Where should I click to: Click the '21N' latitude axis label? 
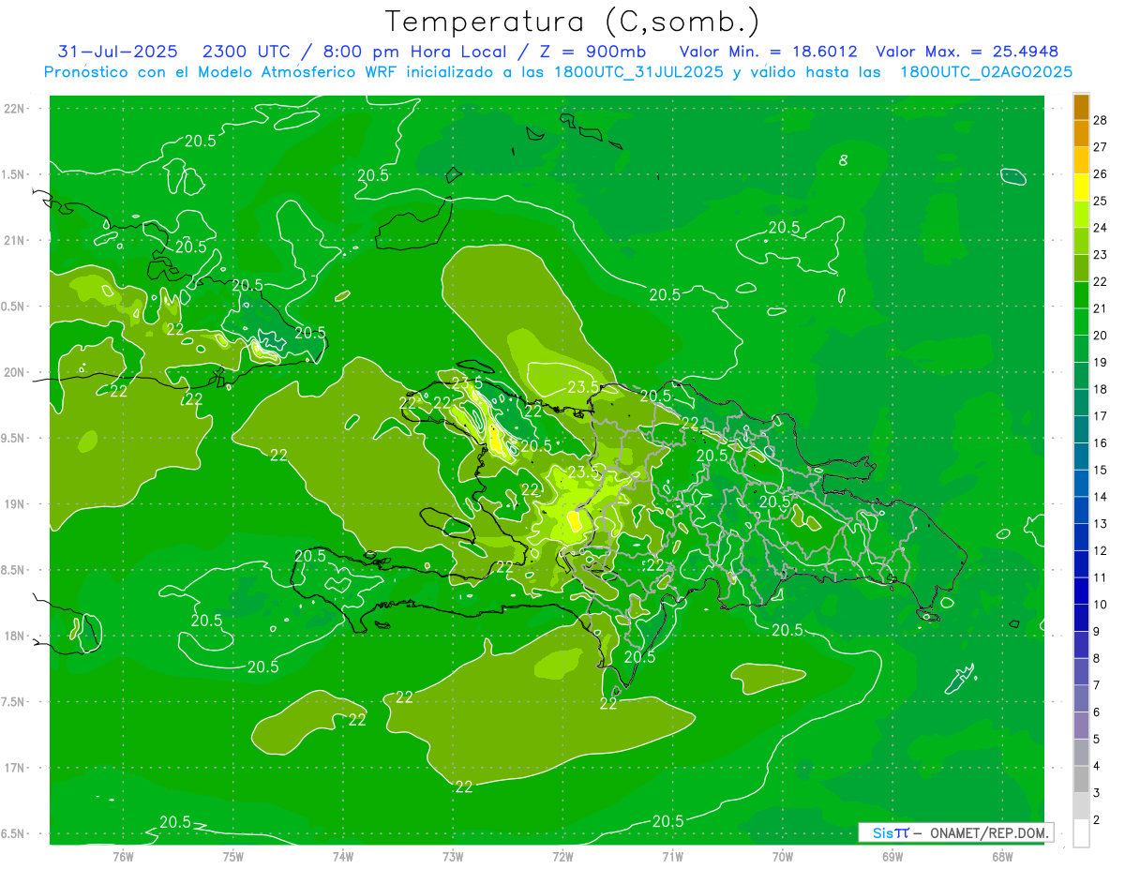pos(13,240)
